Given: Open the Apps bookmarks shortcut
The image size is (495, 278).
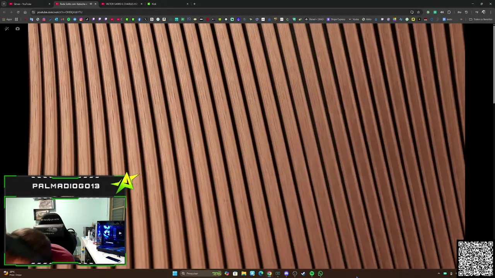Looking at the screenshot, I should click(x=7, y=19).
